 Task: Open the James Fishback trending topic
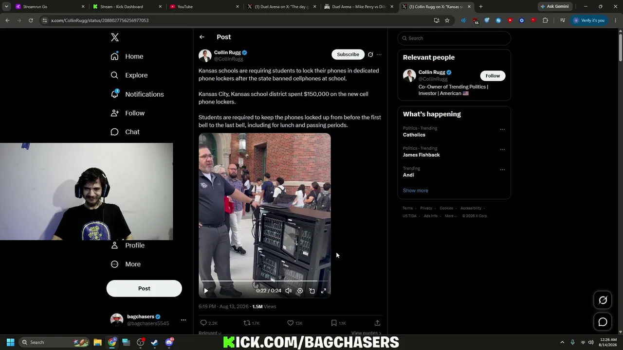421,155
